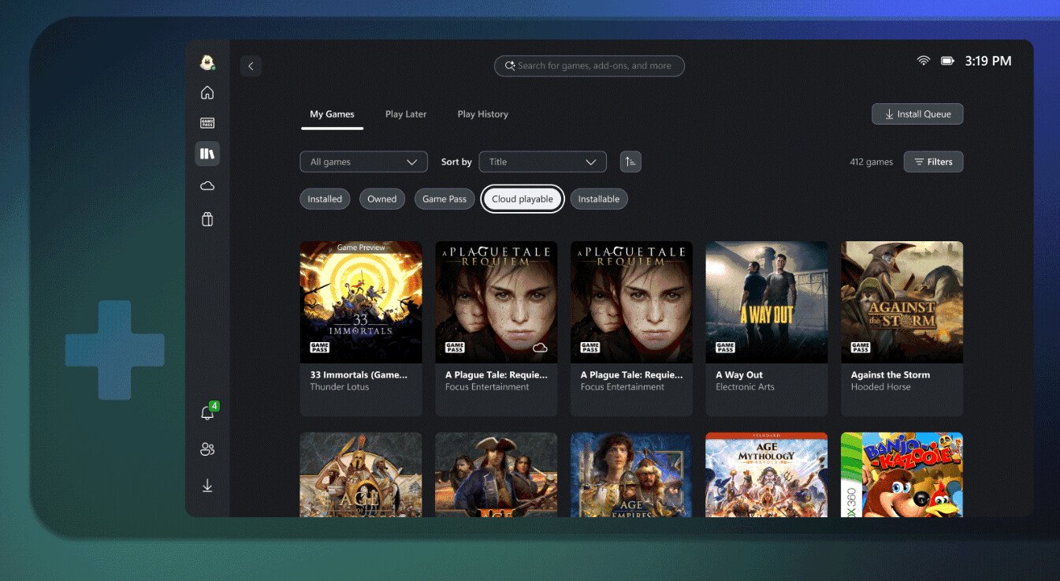Switch to Play History tab

[483, 114]
